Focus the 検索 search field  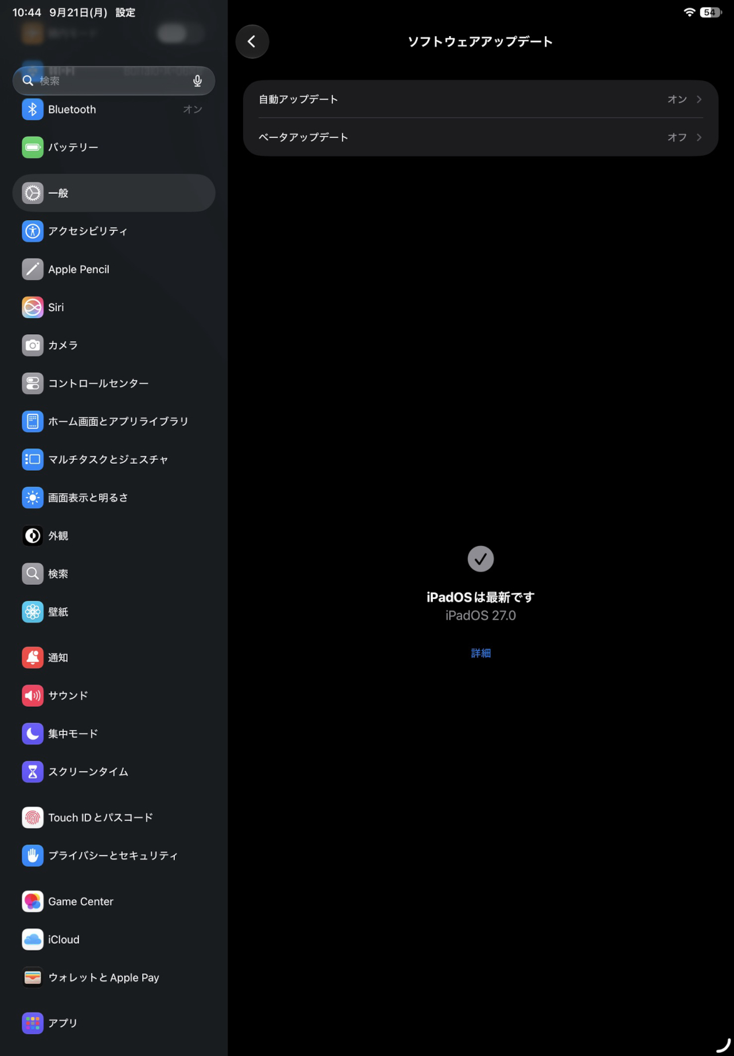click(x=114, y=81)
